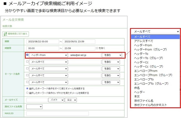Click the MAILID input field

click(x=57, y=113)
